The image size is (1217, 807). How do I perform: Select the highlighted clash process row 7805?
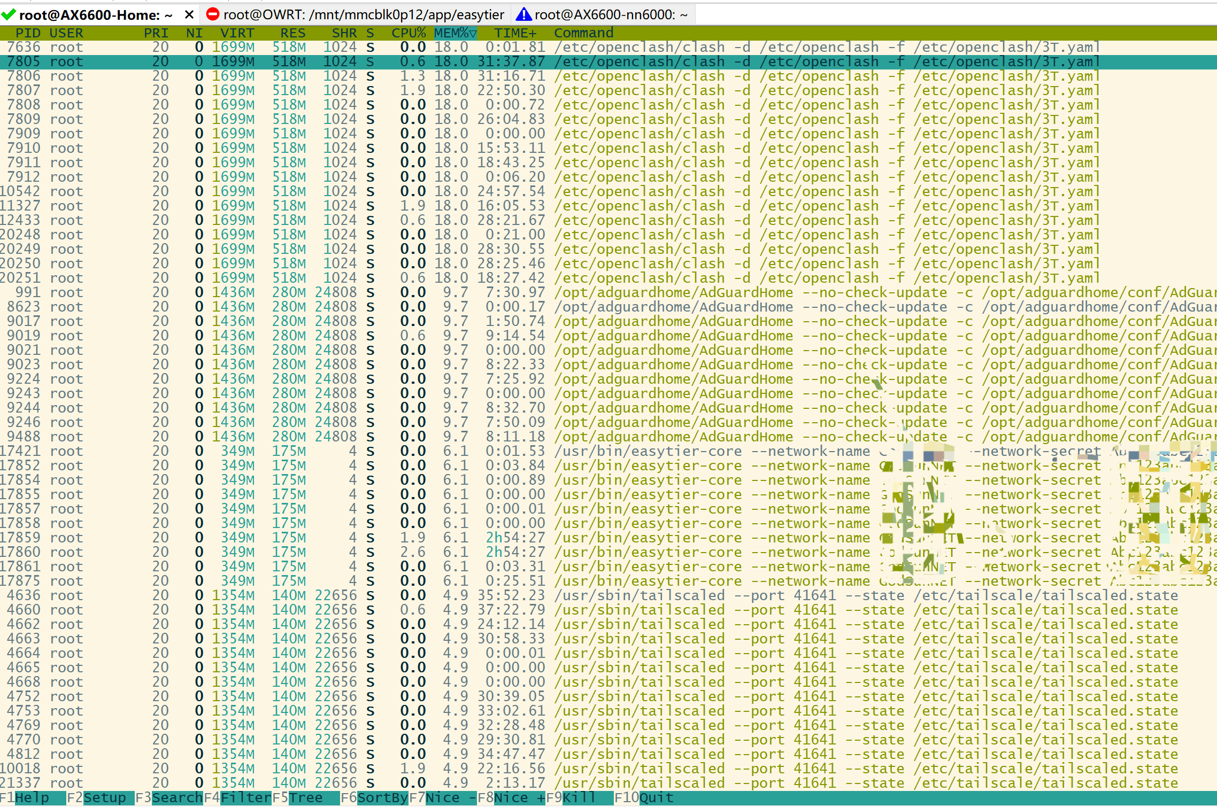(267, 61)
